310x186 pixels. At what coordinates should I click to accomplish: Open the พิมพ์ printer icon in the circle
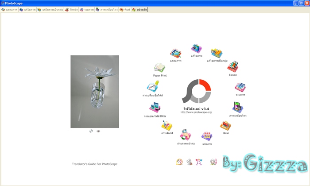(x=225, y=126)
